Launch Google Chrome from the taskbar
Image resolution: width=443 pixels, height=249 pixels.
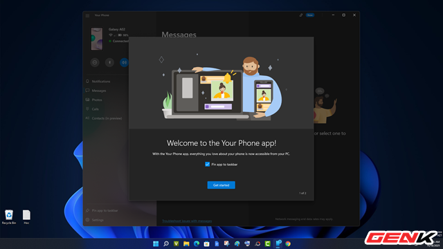pos(288,243)
